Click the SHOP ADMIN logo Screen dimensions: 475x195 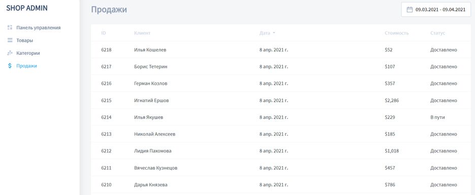[27, 8]
